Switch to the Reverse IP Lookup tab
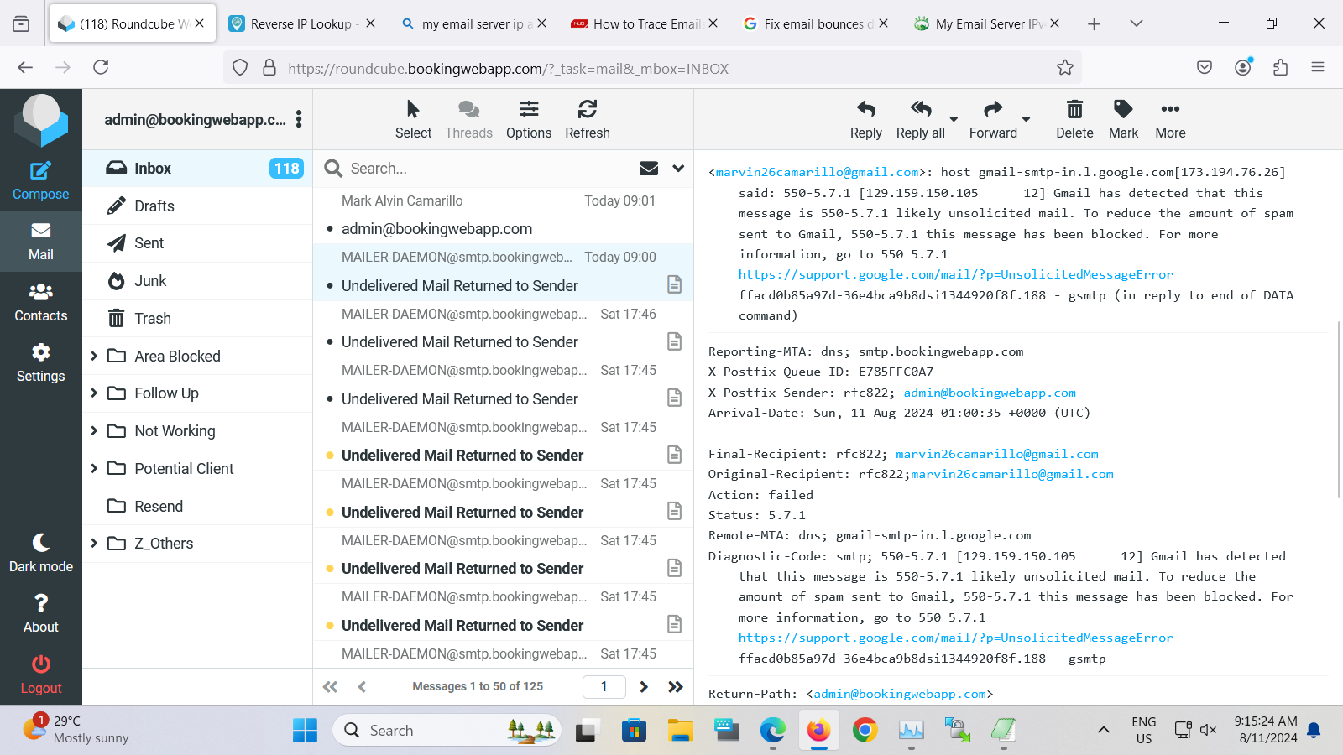 [300, 23]
